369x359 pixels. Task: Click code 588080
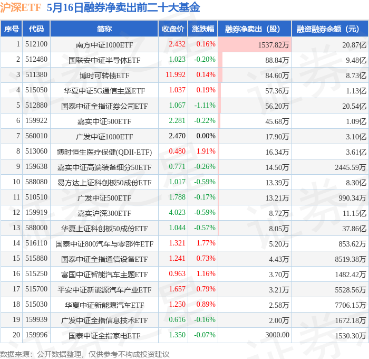(36, 182)
